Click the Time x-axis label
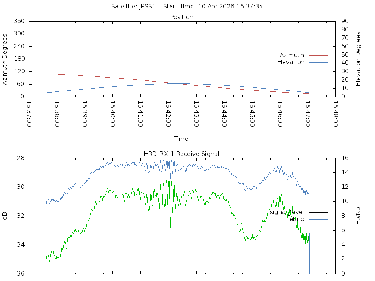 coord(181,139)
